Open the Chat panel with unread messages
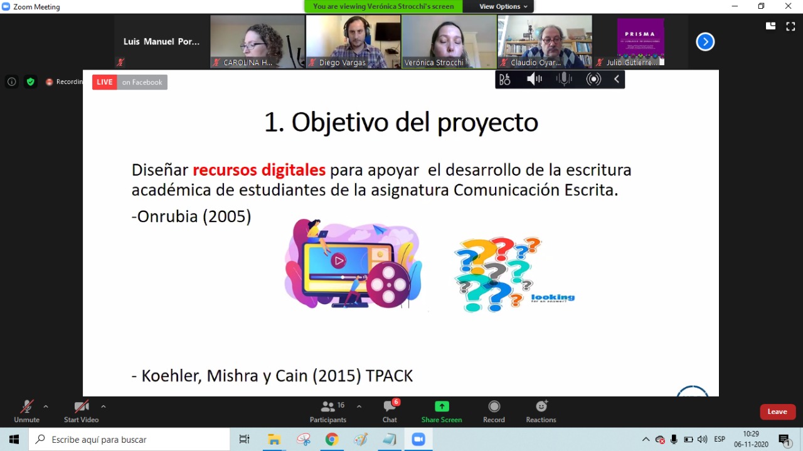803x451 pixels. (x=390, y=411)
